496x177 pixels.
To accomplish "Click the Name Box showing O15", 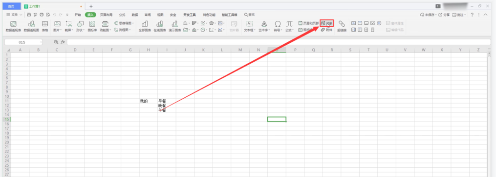I will tap(22, 42).
